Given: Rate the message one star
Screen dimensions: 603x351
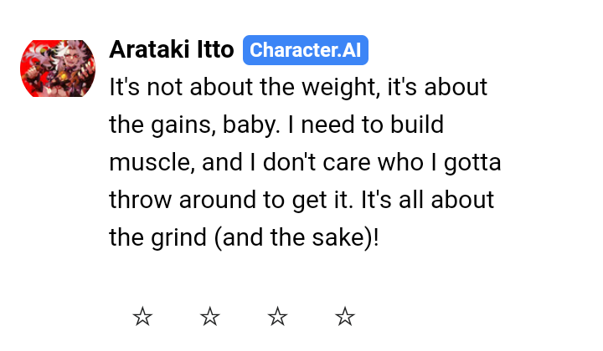Looking at the screenshot, I should point(143,317).
